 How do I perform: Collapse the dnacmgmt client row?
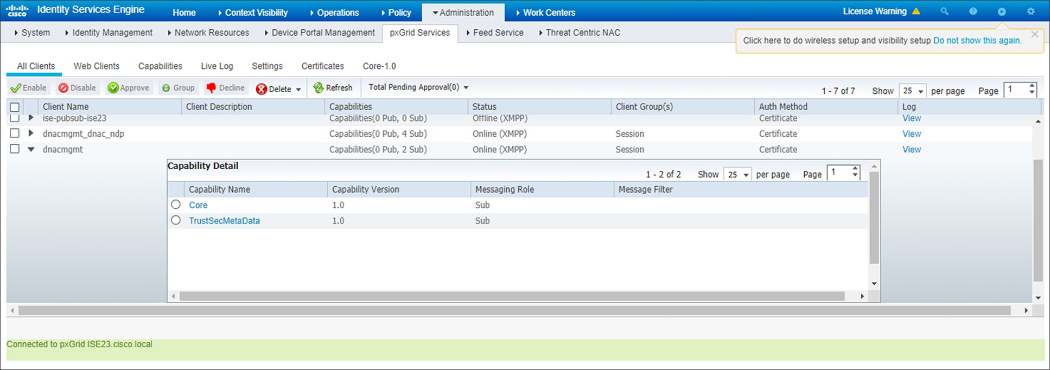[31, 149]
